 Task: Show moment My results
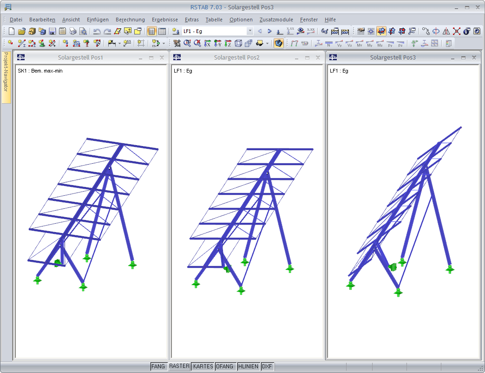370,43
